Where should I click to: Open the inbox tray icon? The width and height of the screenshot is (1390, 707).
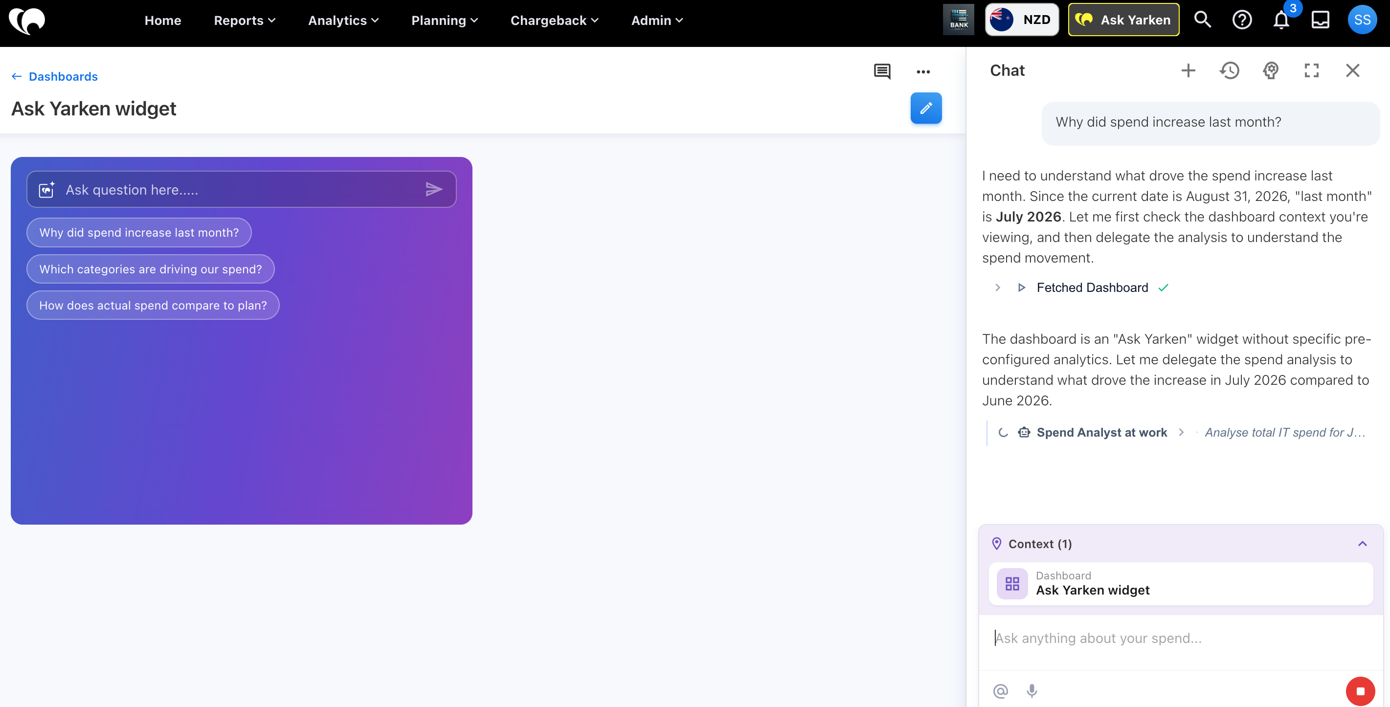[x=1320, y=20]
